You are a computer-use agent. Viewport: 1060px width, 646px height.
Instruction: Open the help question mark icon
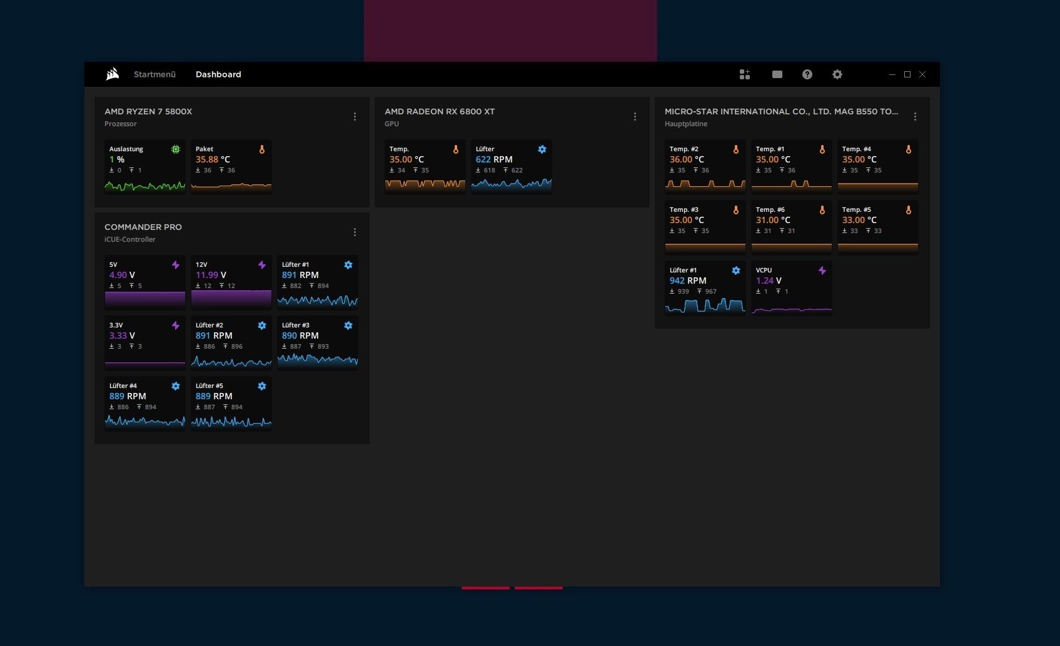pyautogui.click(x=807, y=74)
